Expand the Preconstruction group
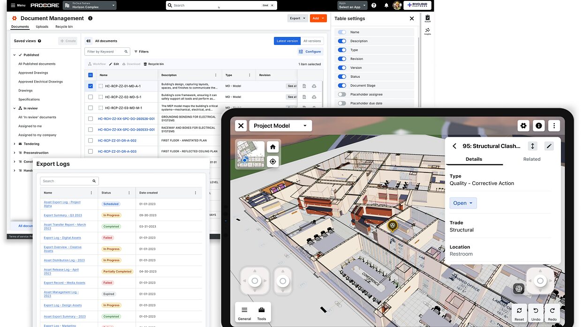 15,153
